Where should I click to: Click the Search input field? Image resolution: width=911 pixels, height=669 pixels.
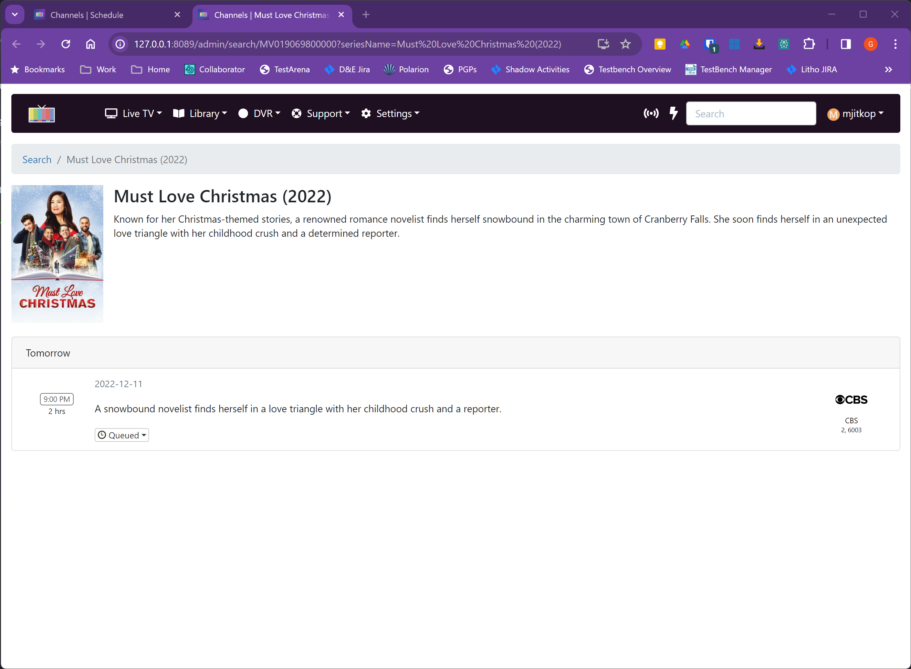point(751,114)
